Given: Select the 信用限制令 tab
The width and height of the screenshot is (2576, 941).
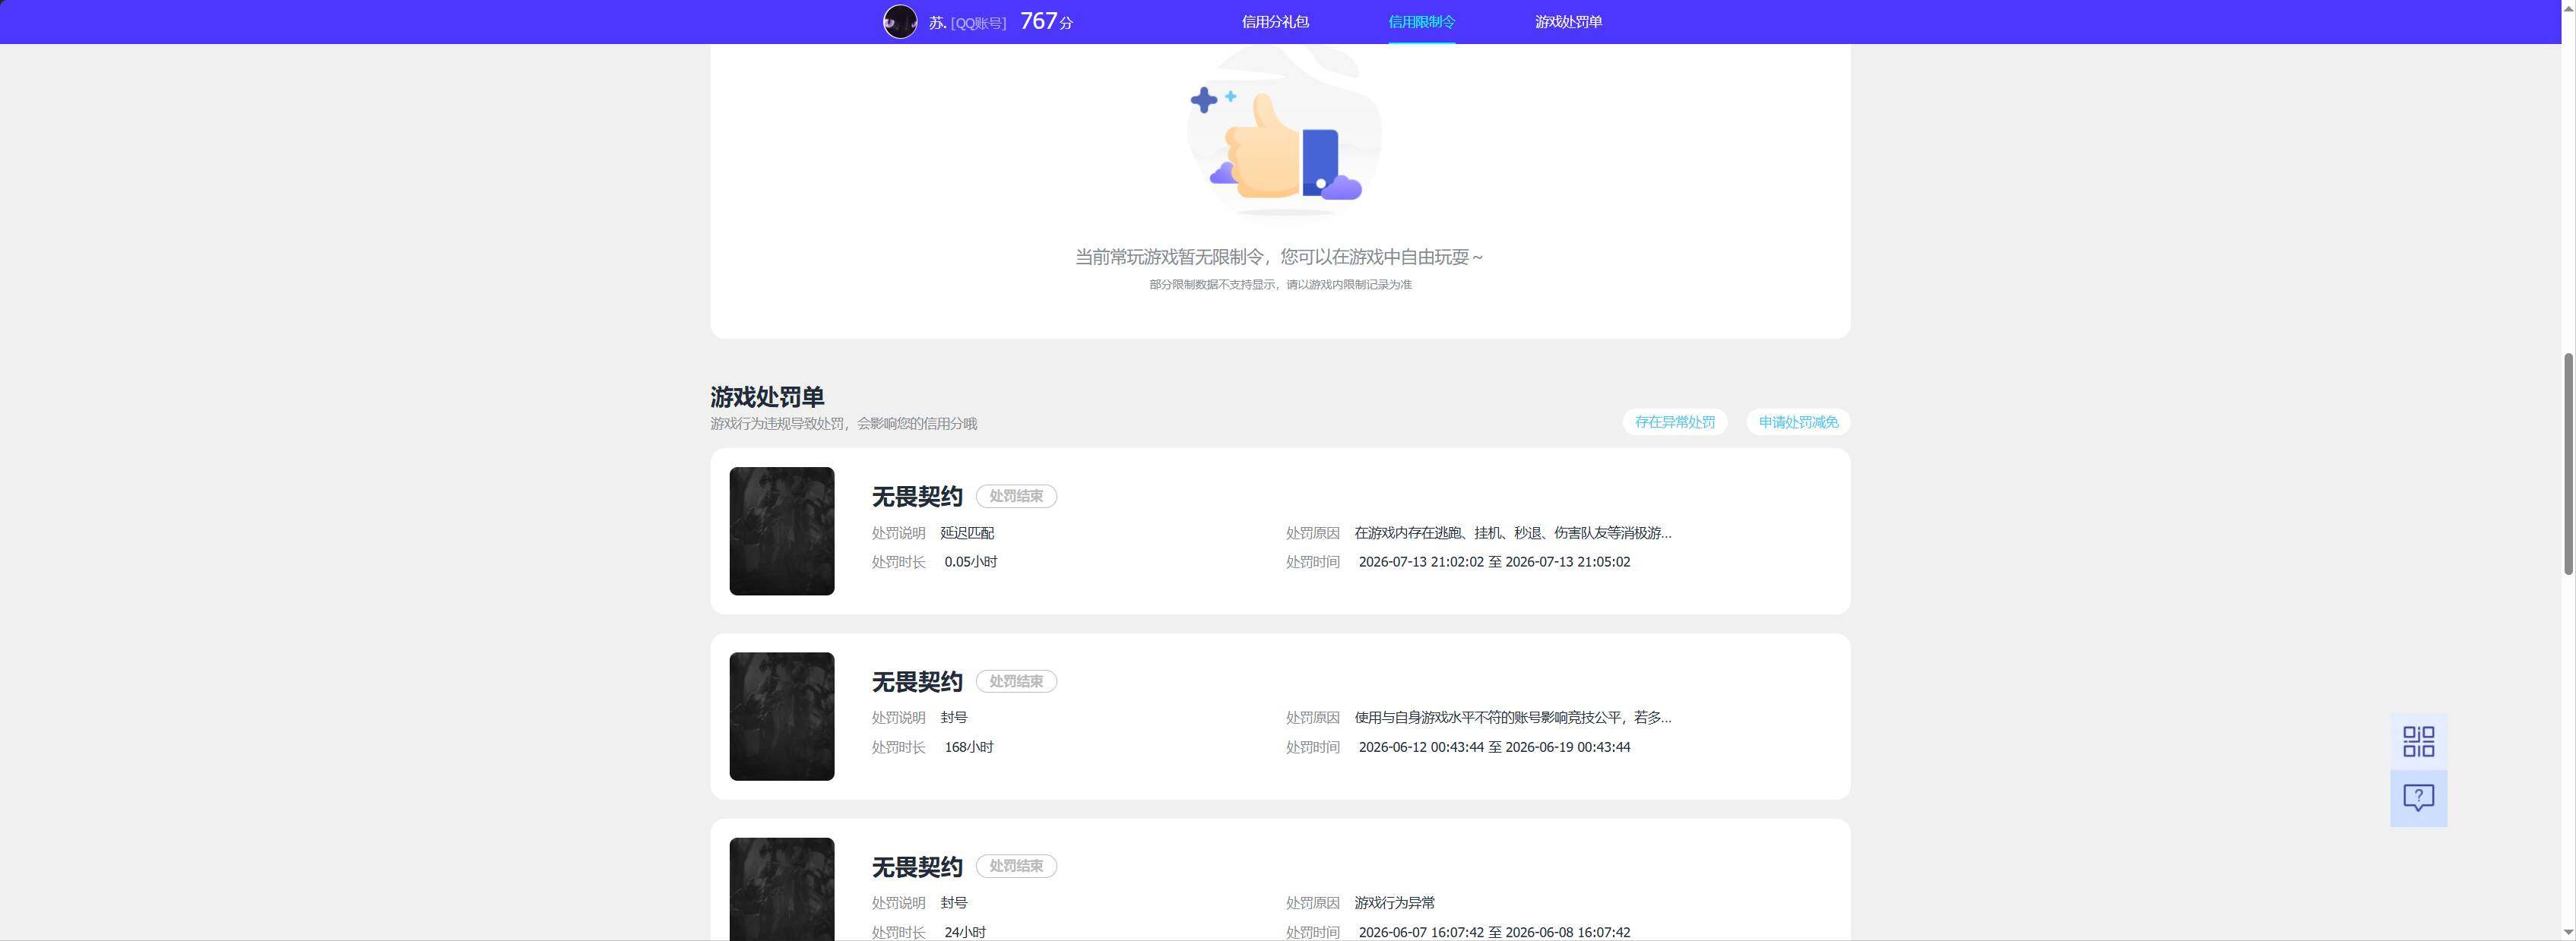Looking at the screenshot, I should coord(1421,22).
